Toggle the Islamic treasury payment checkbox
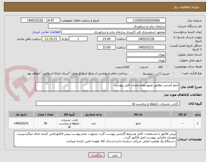Image resolution: width=206 pixels, height=162 pixels. (131, 73)
